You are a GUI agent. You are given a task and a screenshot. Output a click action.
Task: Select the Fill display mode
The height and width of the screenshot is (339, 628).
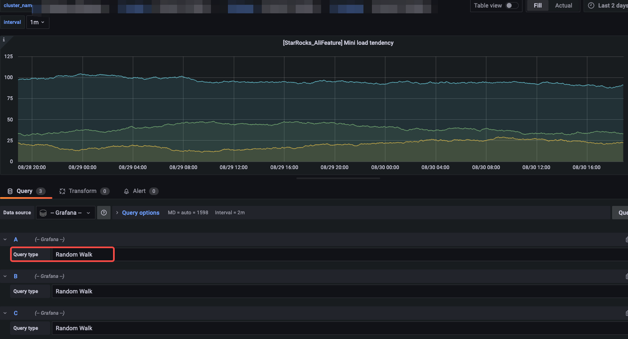[538, 5]
